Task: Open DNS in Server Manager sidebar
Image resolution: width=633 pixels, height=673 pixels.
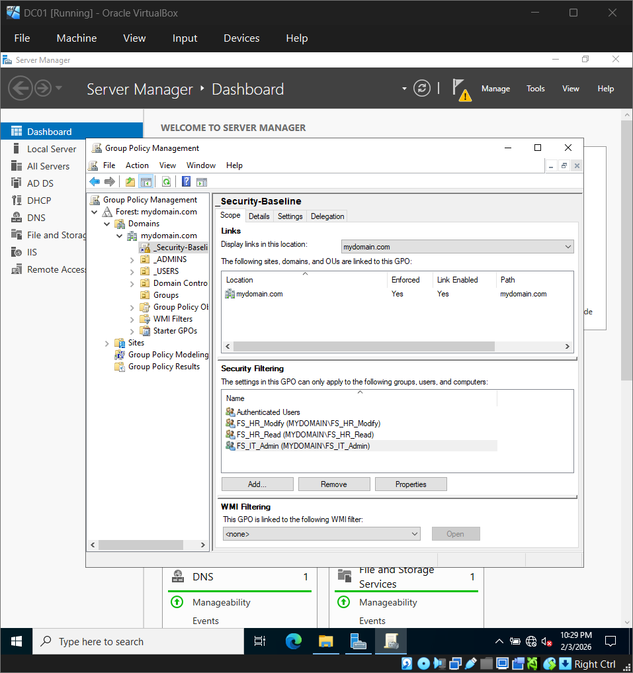Action: (36, 218)
